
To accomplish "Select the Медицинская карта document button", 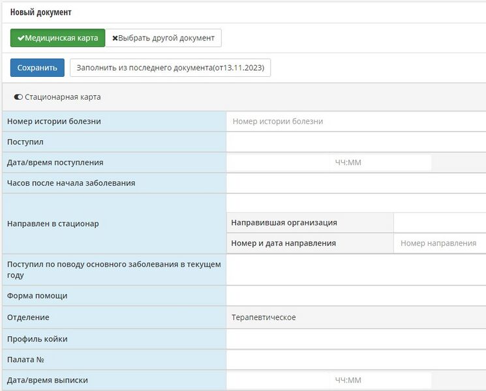I will click(x=57, y=38).
